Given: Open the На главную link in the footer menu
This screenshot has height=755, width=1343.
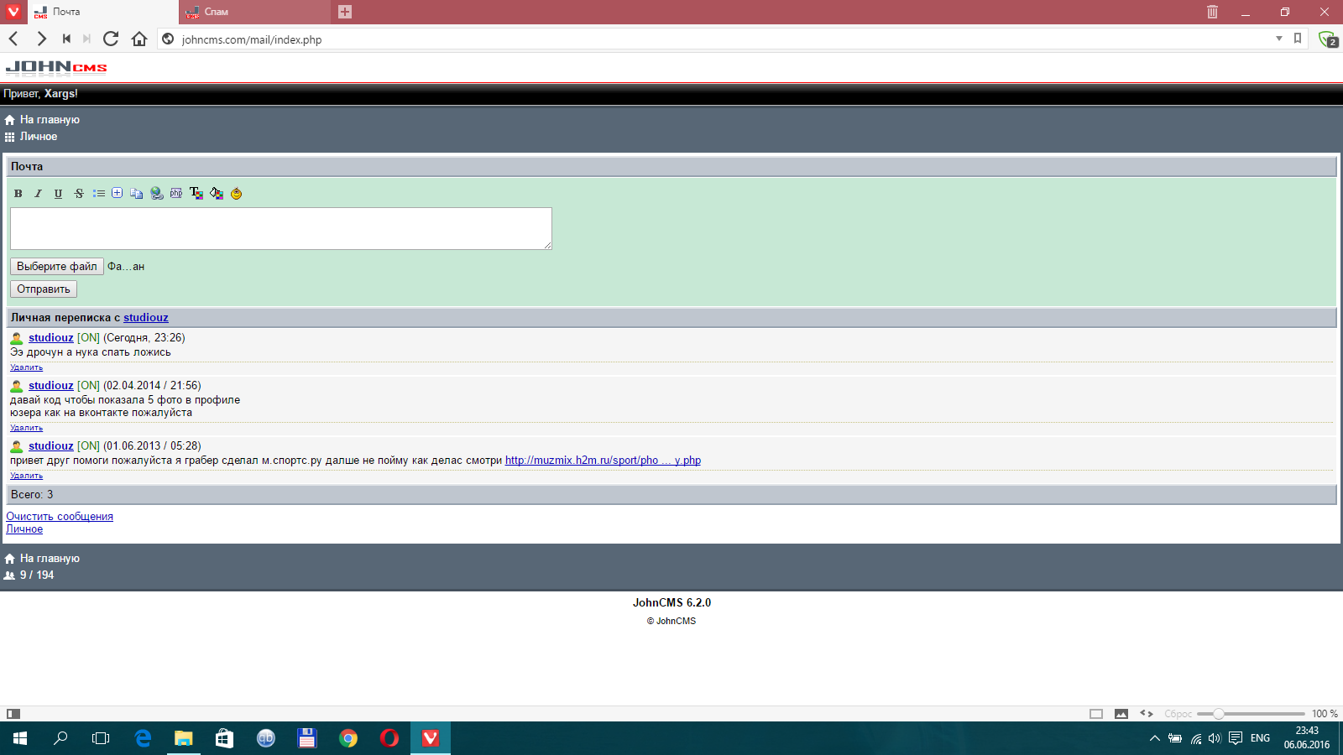Looking at the screenshot, I should tap(50, 559).
